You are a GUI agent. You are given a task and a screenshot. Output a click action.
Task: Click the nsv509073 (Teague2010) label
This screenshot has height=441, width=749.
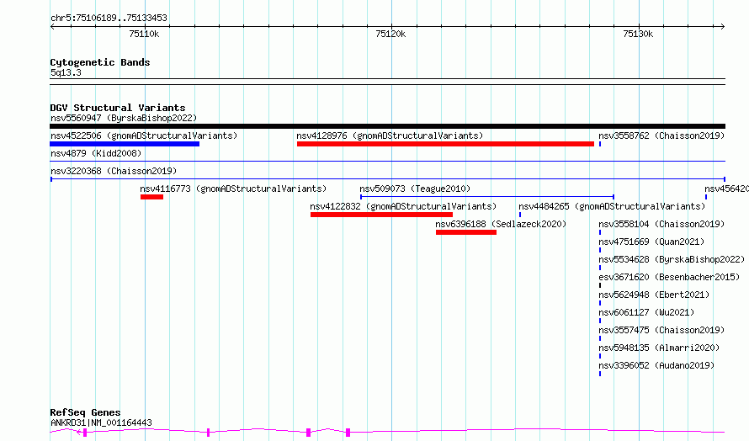(415, 189)
